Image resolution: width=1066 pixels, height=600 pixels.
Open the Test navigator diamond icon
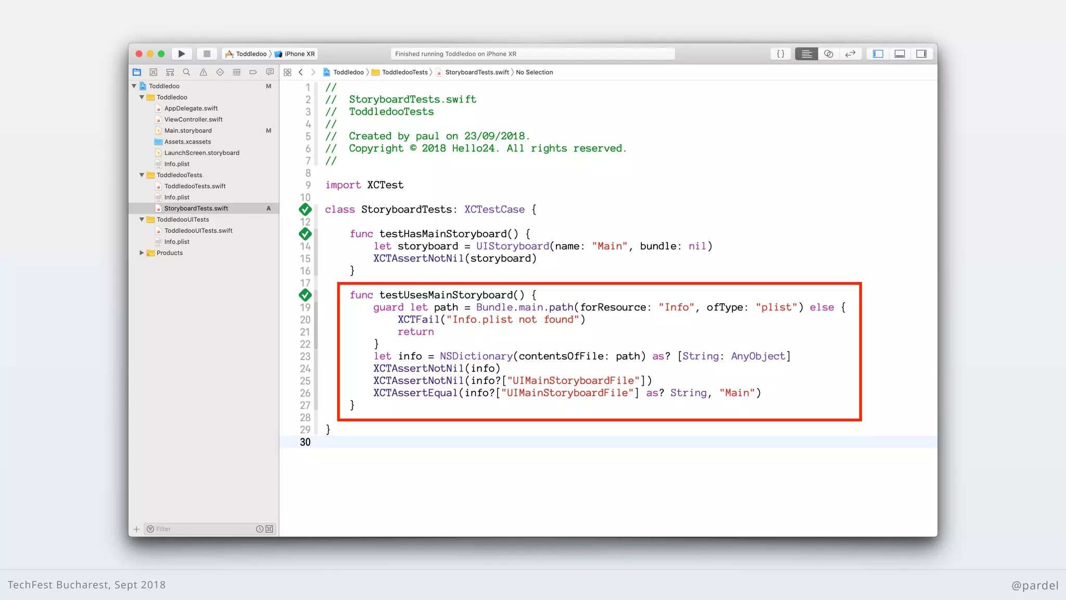click(220, 72)
